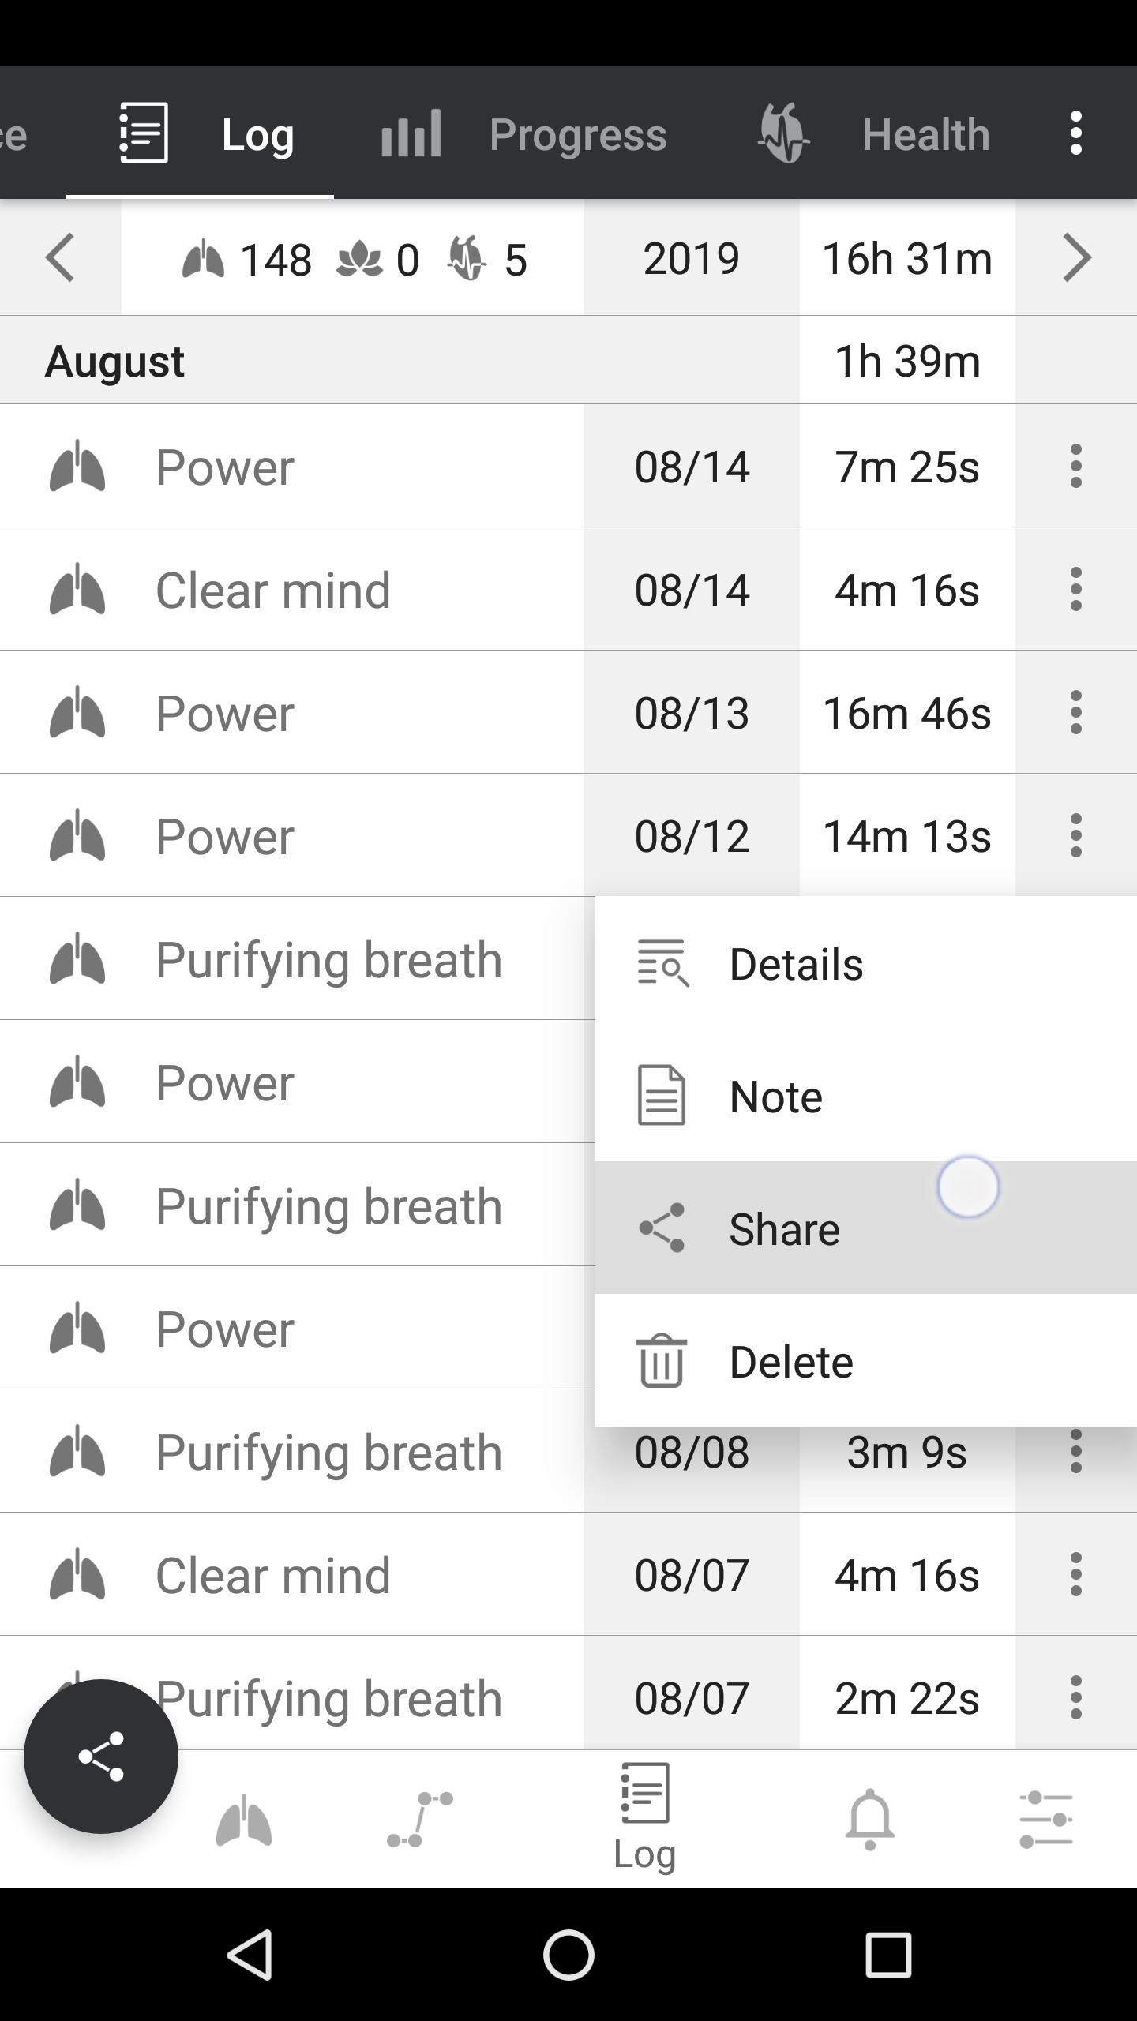Open the reminders bell icon

coord(869,1819)
